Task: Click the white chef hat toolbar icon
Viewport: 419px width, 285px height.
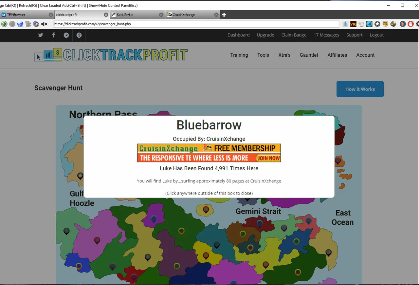Action: tap(361, 24)
